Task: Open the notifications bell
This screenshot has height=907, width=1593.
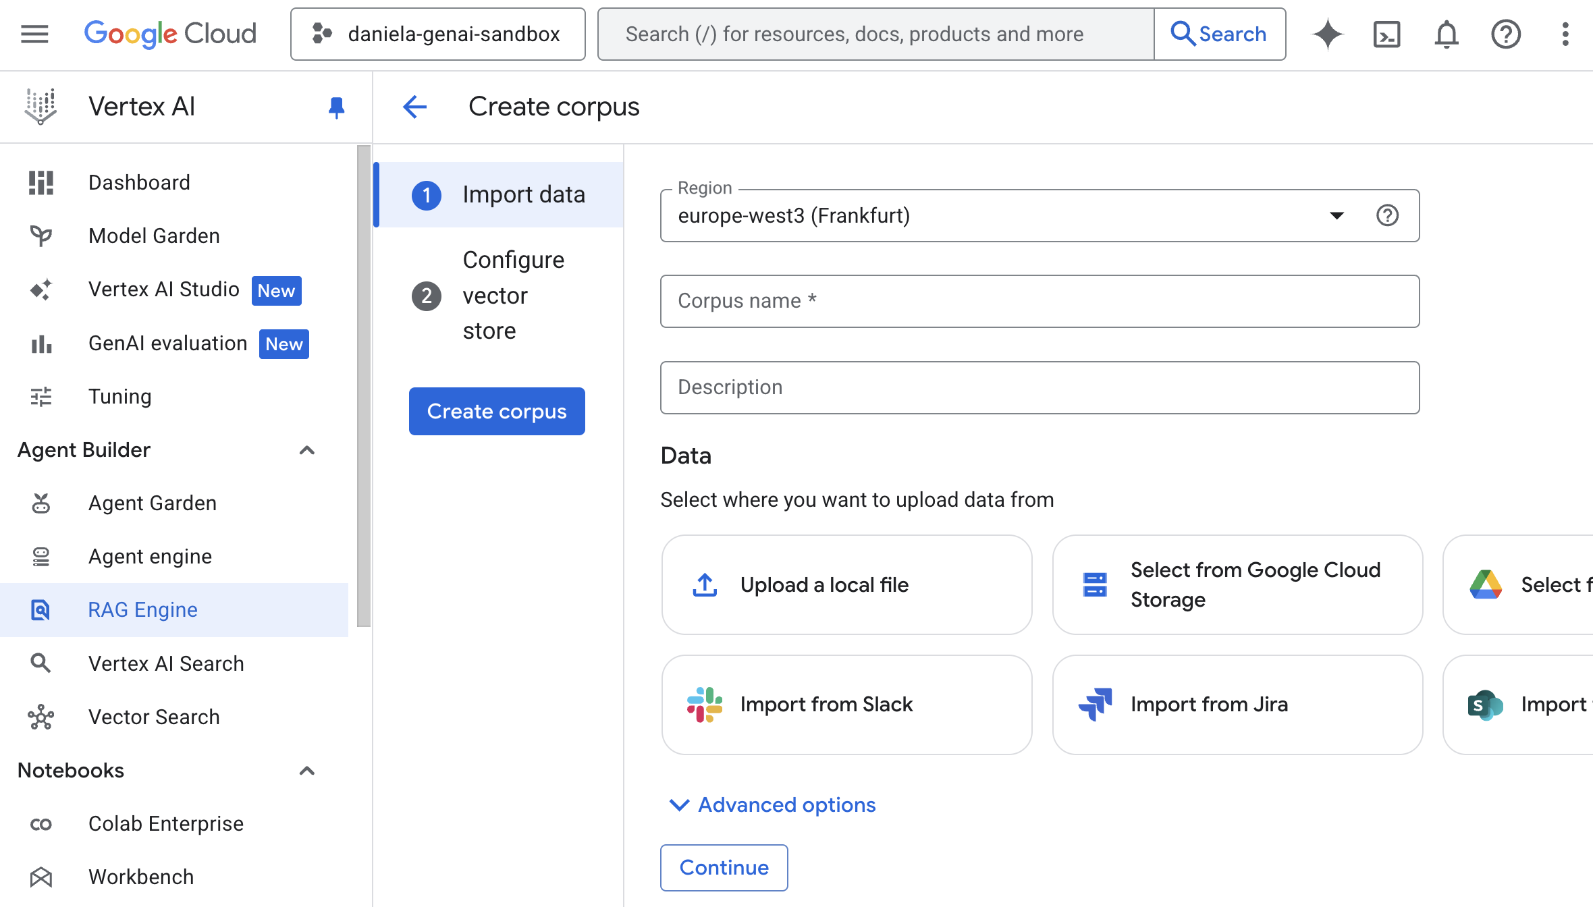Action: click(1447, 34)
